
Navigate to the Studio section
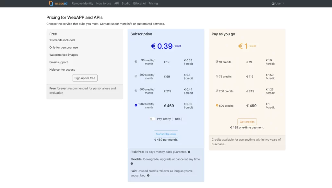[126, 3]
